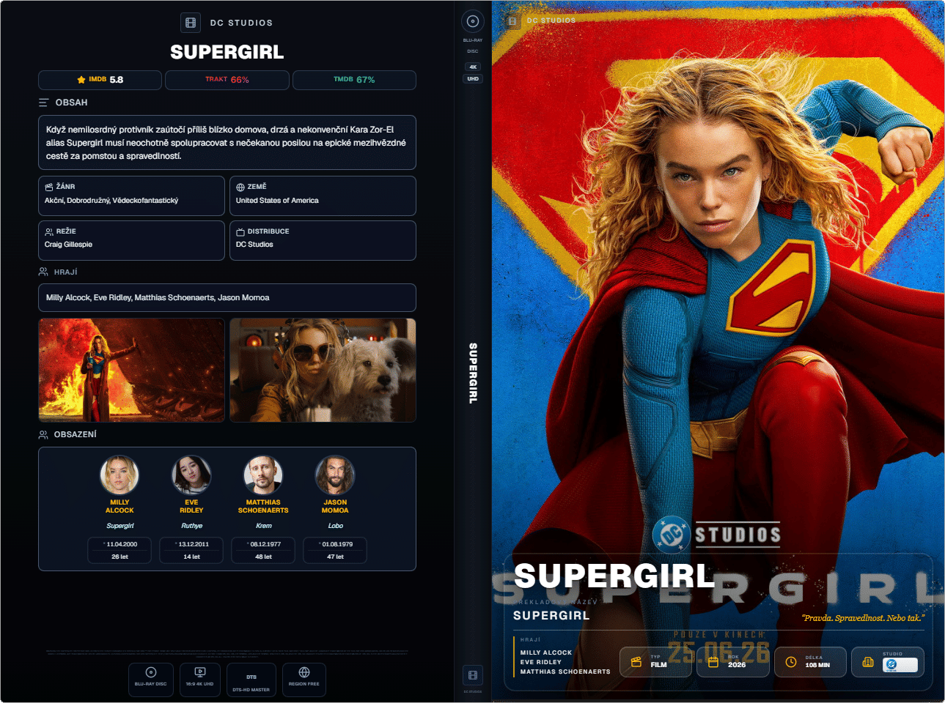945x703 pixels.
Task: Click the TRAKT 66% rating badge
Action: (227, 80)
